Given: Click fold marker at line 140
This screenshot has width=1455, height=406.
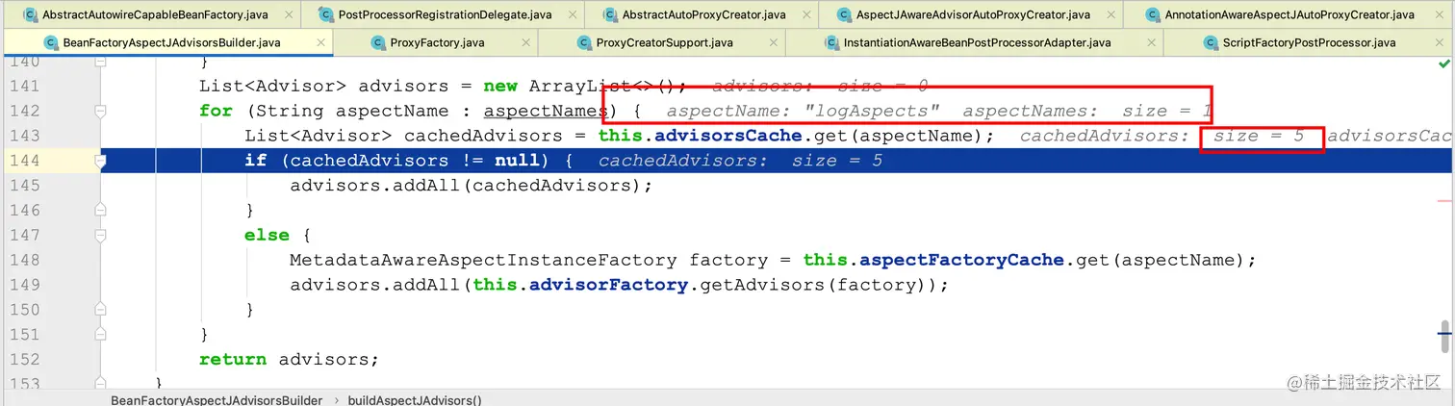Looking at the screenshot, I should 100,62.
